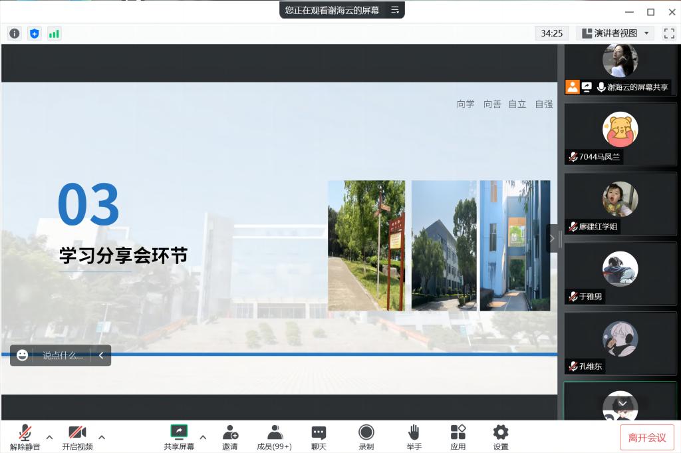Image resolution: width=681 pixels, height=453 pixels.
Task: Click the blue security shield icon
Action: tap(35, 33)
